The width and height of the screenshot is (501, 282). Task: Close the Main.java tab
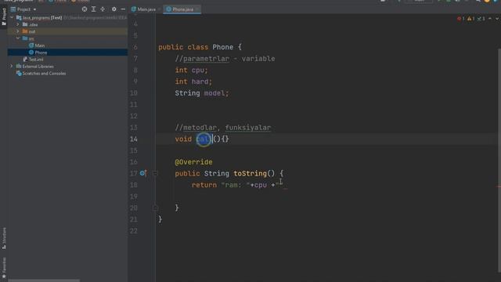pos(159,9)
